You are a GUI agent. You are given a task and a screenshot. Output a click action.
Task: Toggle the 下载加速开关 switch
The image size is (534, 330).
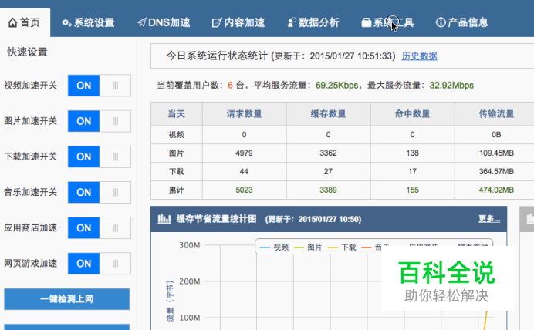[x=99, y=157]
